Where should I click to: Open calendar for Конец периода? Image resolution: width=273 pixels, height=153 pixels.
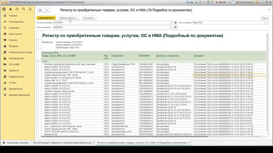[x=175, y=27]
